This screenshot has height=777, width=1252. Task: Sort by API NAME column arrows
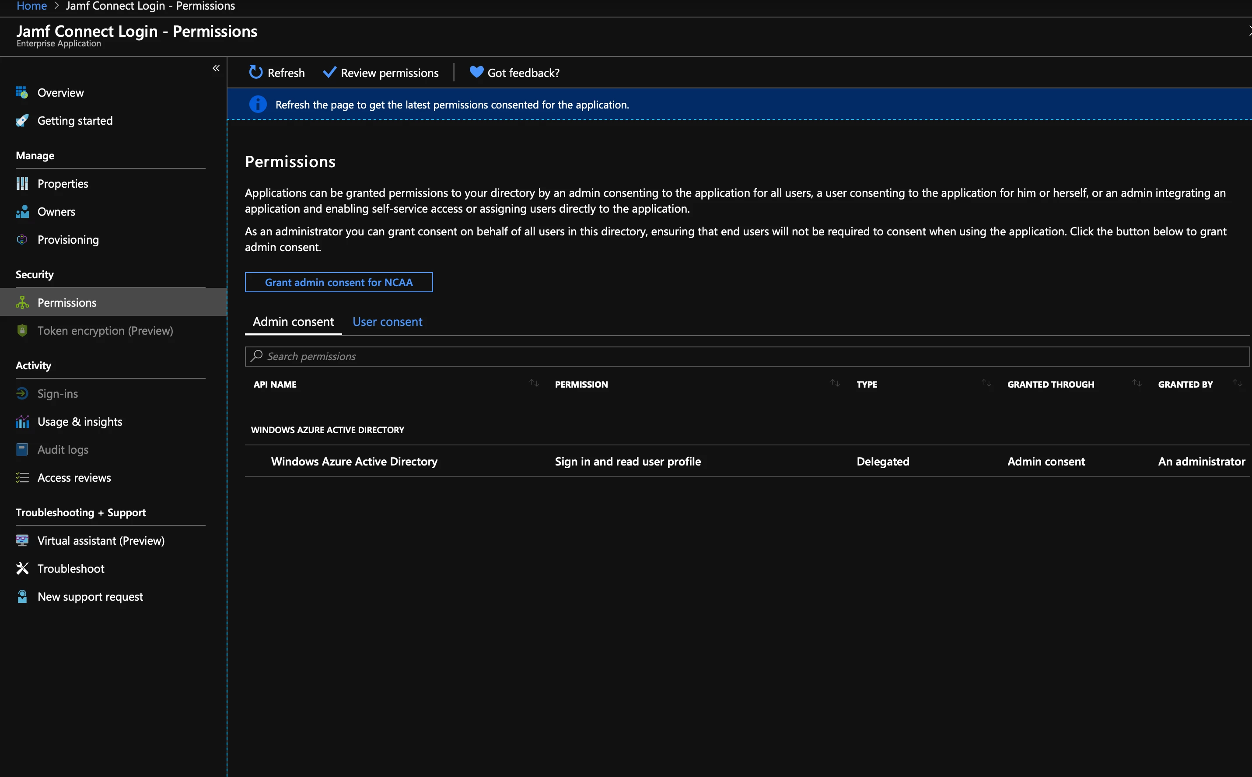534,383
